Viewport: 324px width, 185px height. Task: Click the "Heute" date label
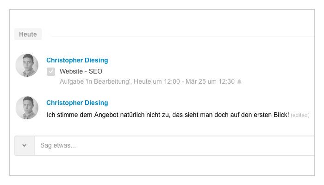click(x=28, y=34)
